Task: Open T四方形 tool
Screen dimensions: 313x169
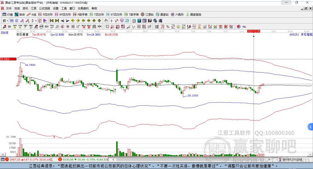Action: (97, 15)
